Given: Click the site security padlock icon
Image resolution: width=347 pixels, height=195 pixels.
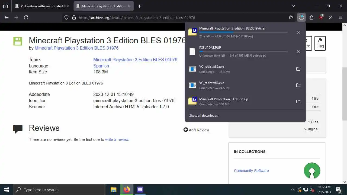Looking at the screenshot, I should click(x=74, y=17).
